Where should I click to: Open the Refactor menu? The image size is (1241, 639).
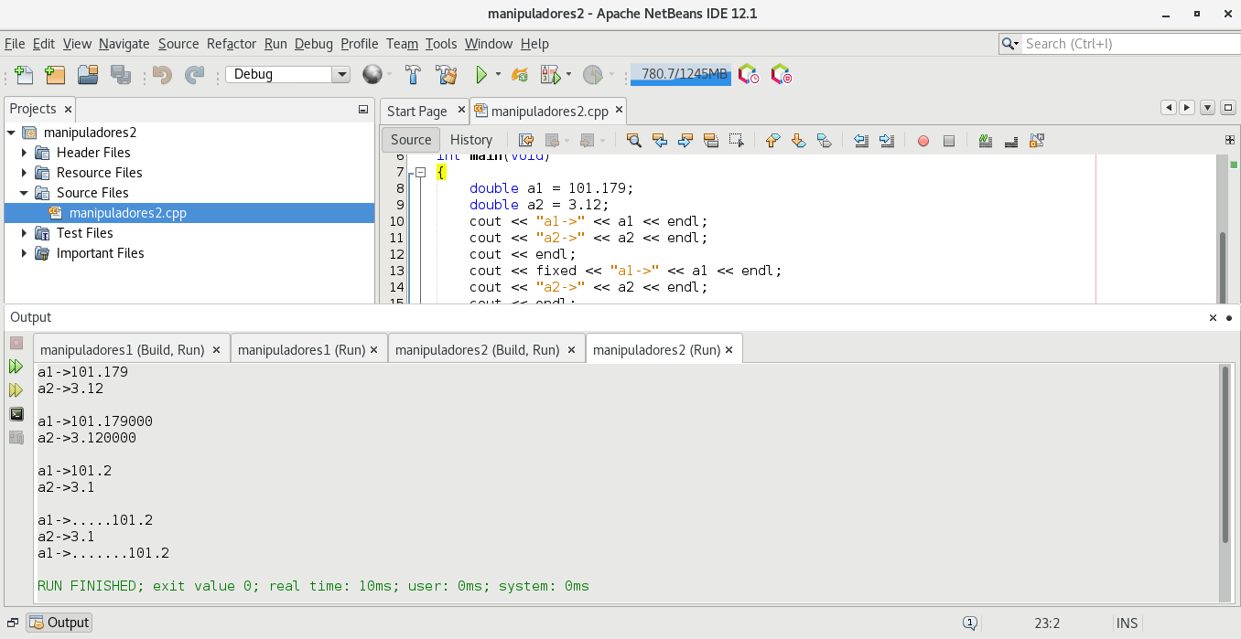point(232,44)
